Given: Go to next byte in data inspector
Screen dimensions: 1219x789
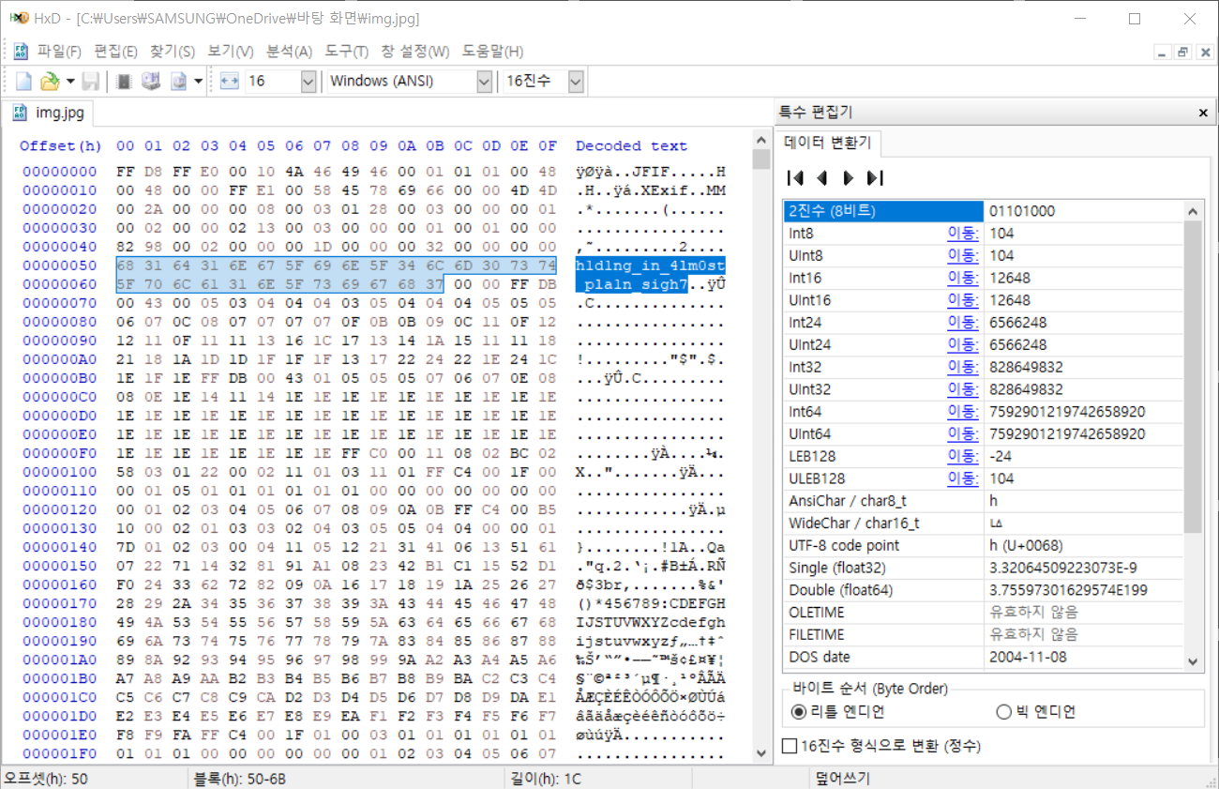Looking at the screenshot, I should 848,178.
